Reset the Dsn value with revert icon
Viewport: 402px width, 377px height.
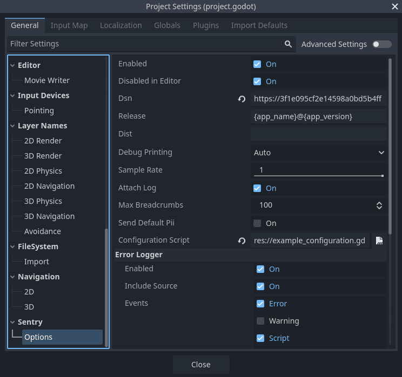[242, 99]
